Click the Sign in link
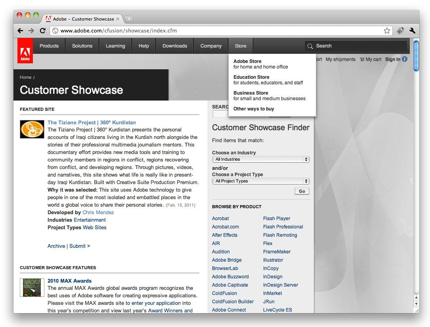 (393, 59)
